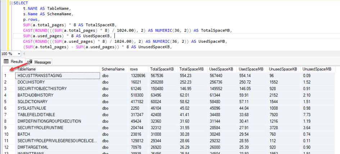Place cursor at end of UsedSpaceKB line

coord(114,36)
